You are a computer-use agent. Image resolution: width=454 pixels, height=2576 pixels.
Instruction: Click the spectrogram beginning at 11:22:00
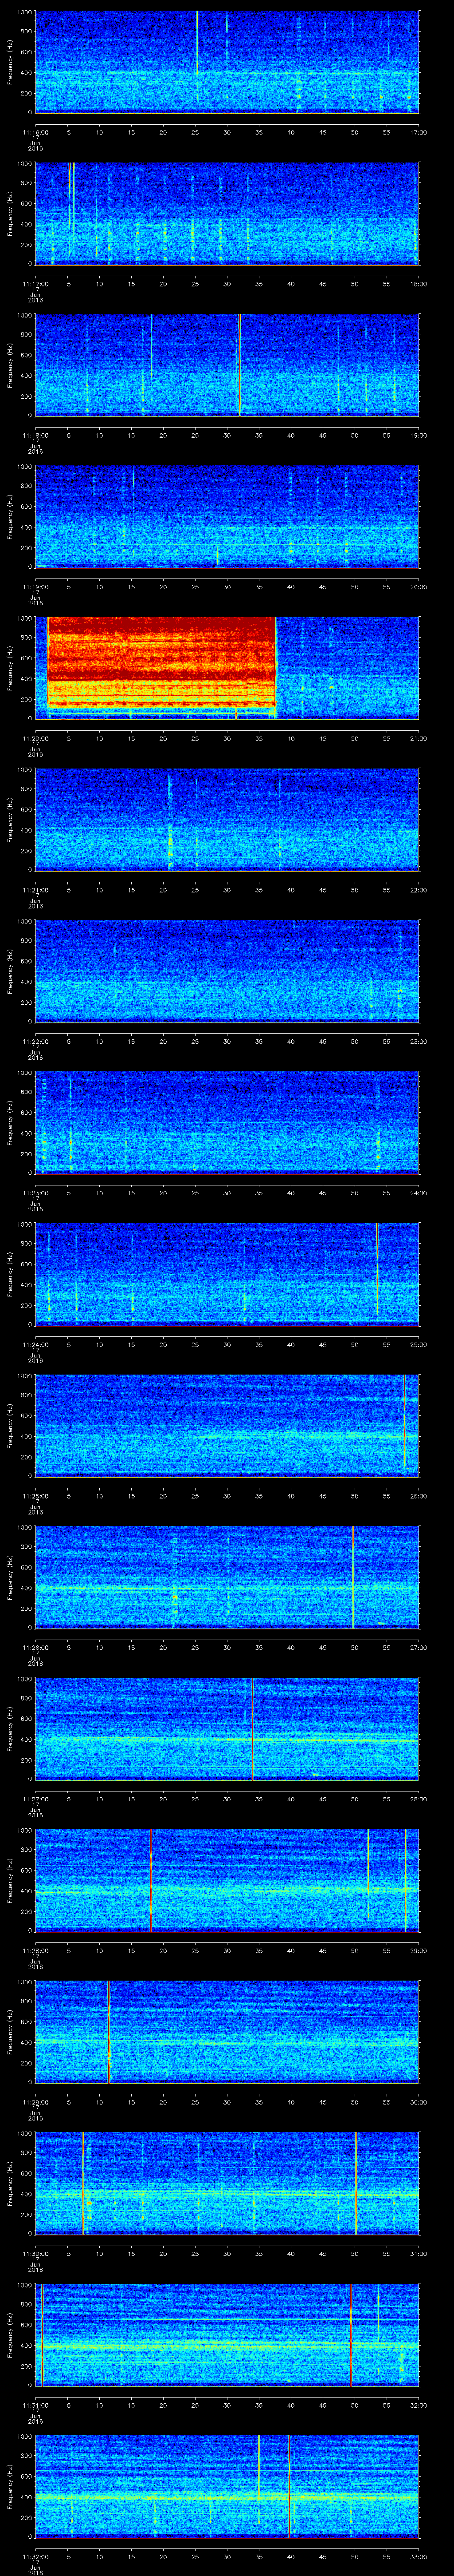click(227, 971)
